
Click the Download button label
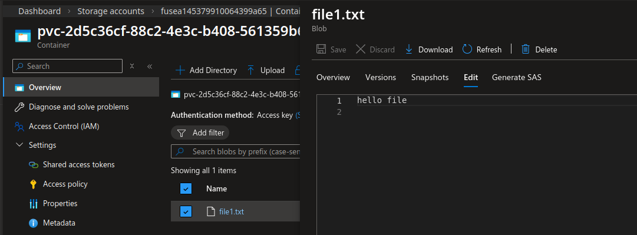tap(435, 49)
